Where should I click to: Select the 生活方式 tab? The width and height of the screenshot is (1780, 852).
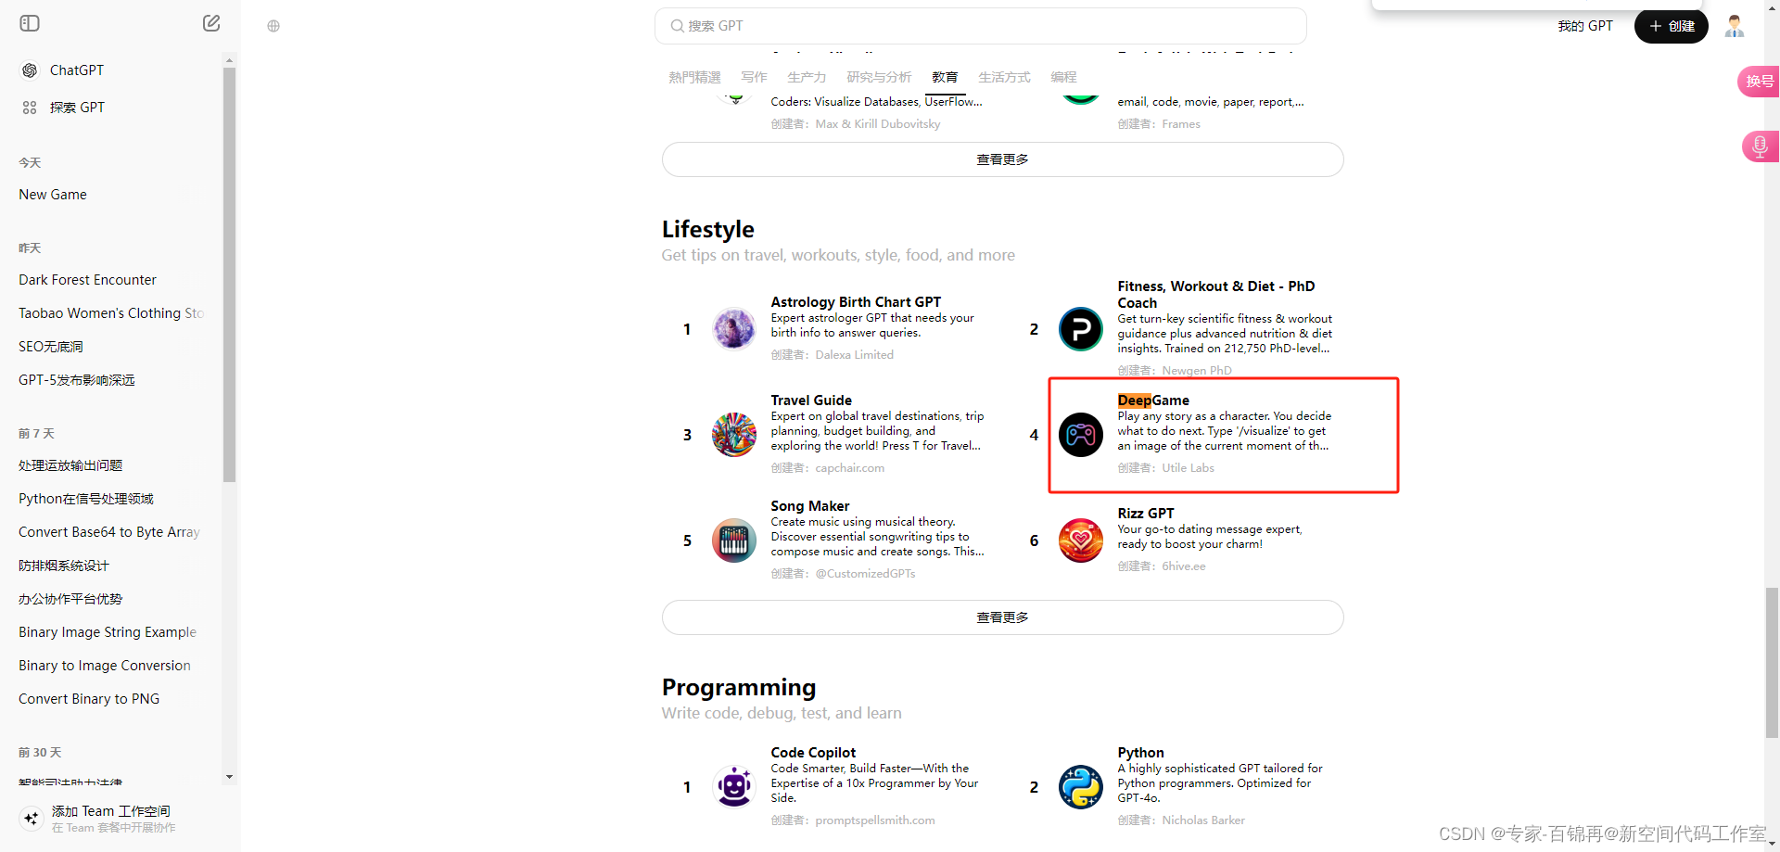point(1004,77)
